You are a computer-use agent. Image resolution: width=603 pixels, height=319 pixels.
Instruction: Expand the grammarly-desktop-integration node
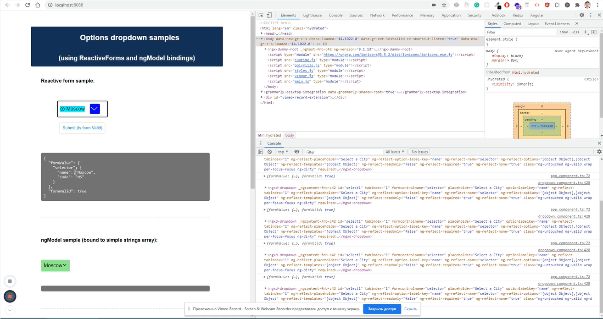pos(262,92)
